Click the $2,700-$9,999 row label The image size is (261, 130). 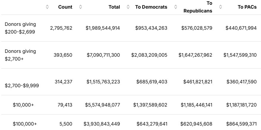22,85
